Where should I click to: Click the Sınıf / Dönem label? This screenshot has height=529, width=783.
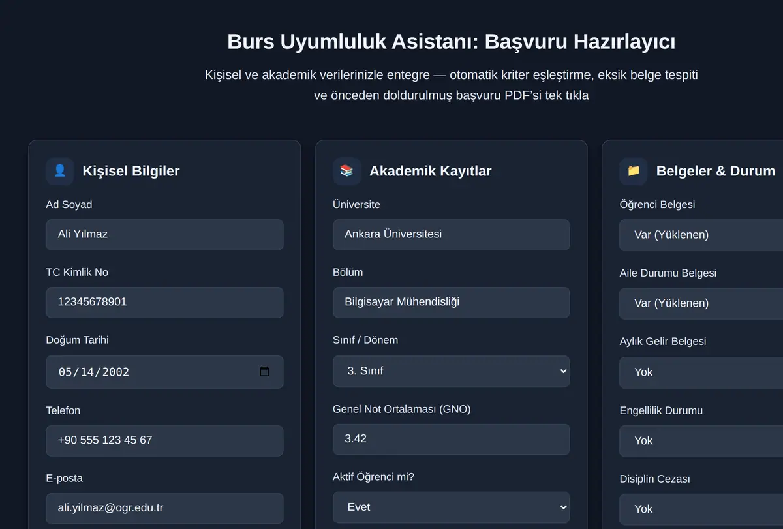click(365, 340)
